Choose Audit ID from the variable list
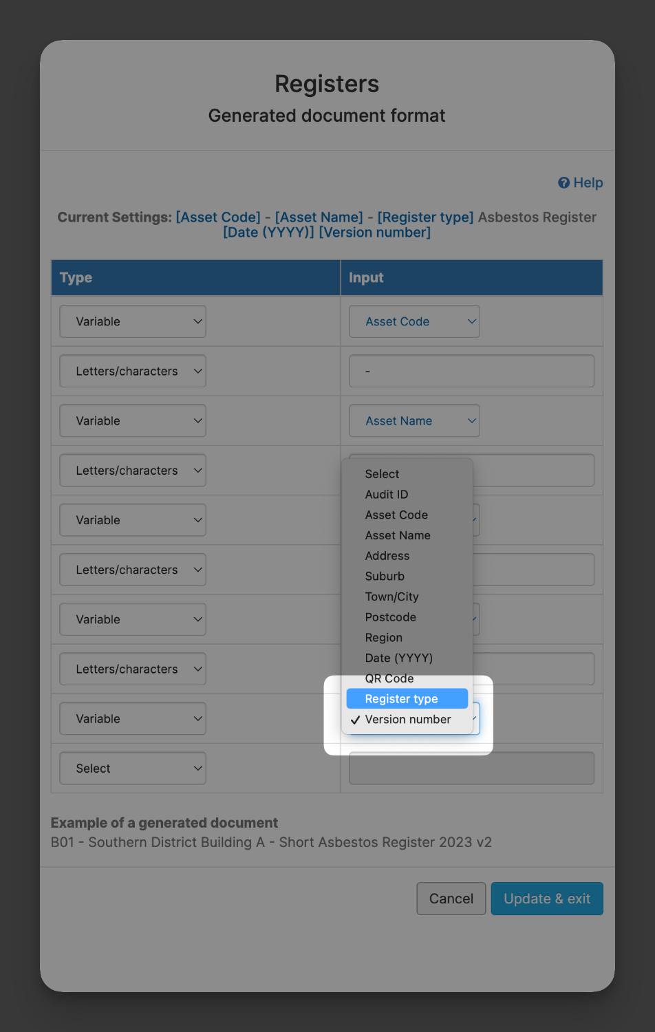This screenshot has width=655, height=1032. [407, 494]
